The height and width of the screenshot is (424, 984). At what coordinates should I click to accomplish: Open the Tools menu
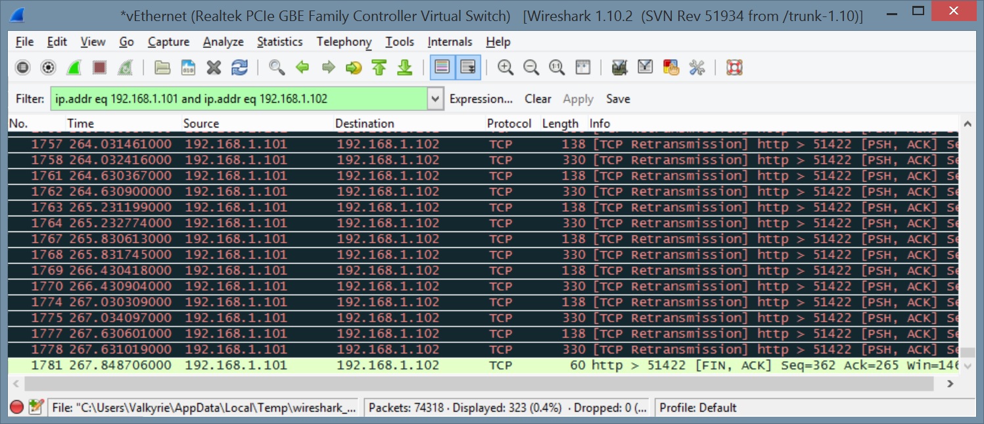click(400, 41)
